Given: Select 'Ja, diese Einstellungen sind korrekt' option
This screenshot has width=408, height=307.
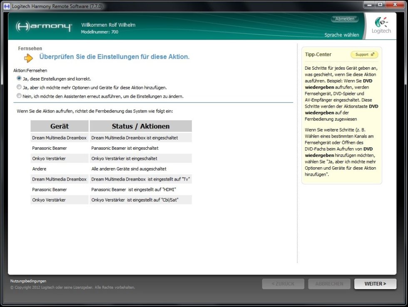Looking at the screenshot, I should [x=19, y=78].
